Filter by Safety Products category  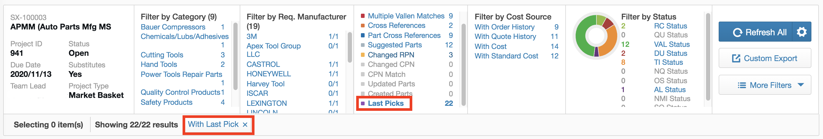(166, 102)
